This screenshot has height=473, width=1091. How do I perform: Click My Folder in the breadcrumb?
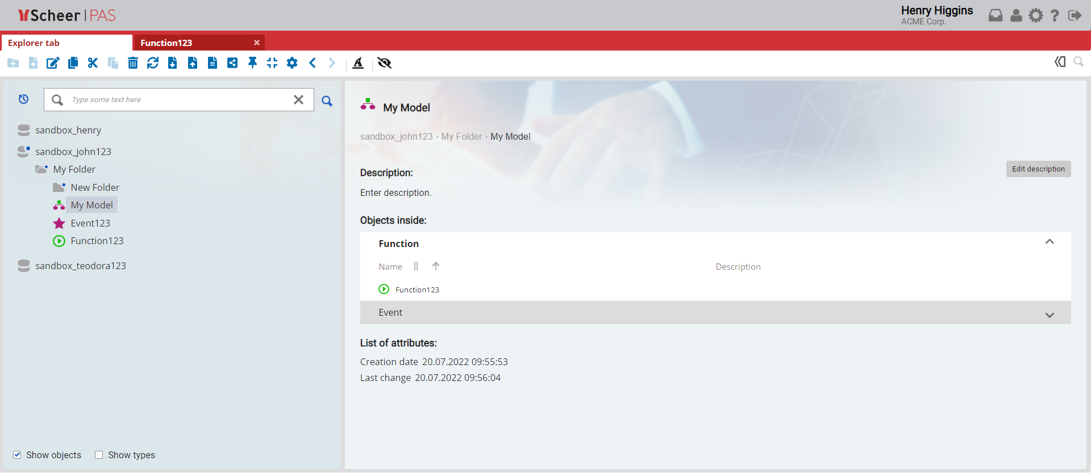pyautogui.click(x=461, y=137)
